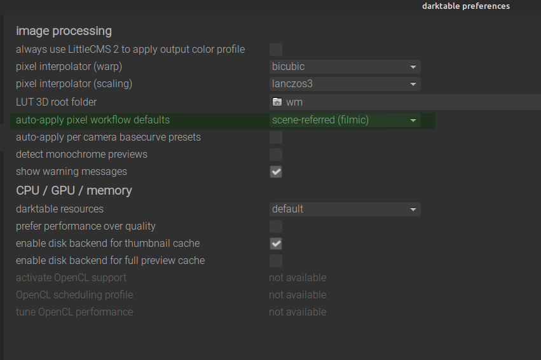Click the auto-apply pixel workflow defaults label
Viewport: 541px width, 360px height.
click(x=93, y=120)
